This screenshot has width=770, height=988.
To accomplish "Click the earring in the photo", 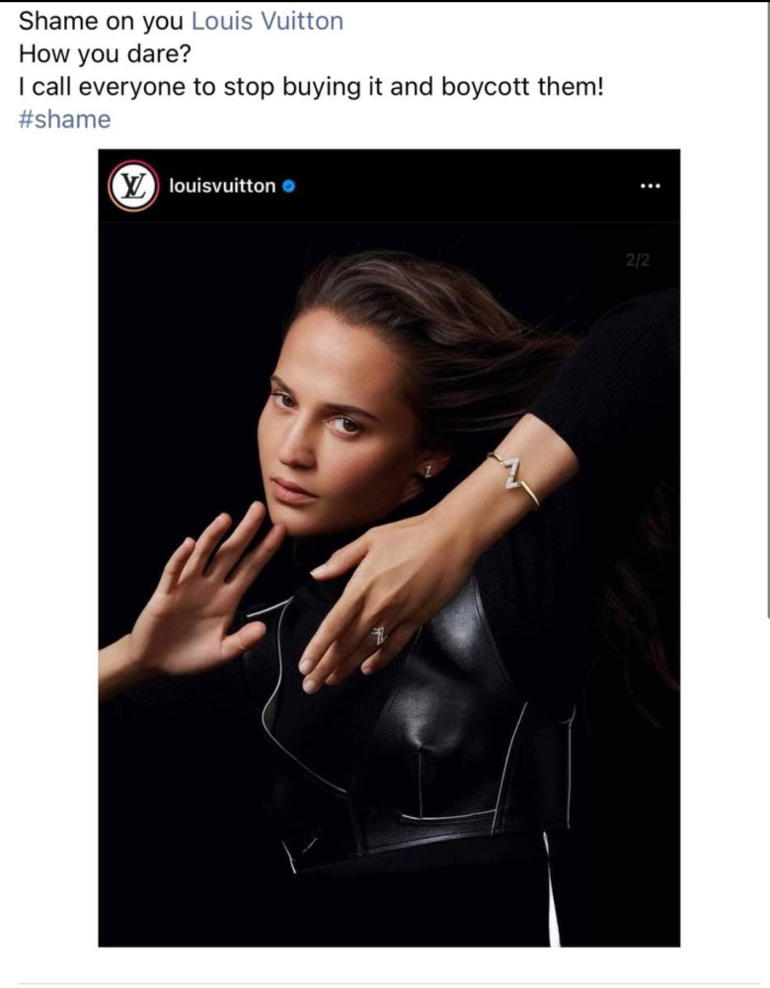I will point(428,471).
